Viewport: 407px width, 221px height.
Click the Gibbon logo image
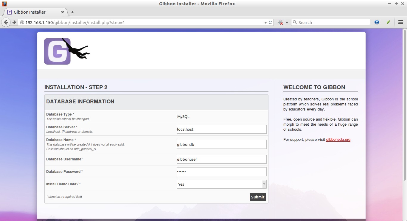[67, 51]
